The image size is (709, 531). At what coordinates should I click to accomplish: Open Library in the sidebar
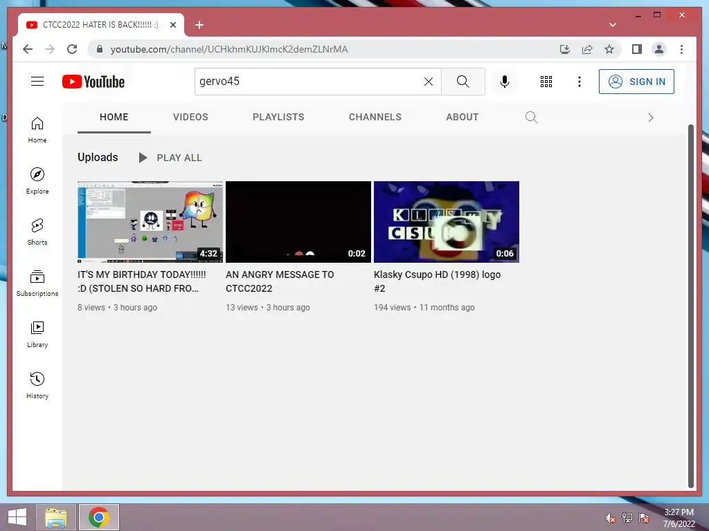[37, 335]
